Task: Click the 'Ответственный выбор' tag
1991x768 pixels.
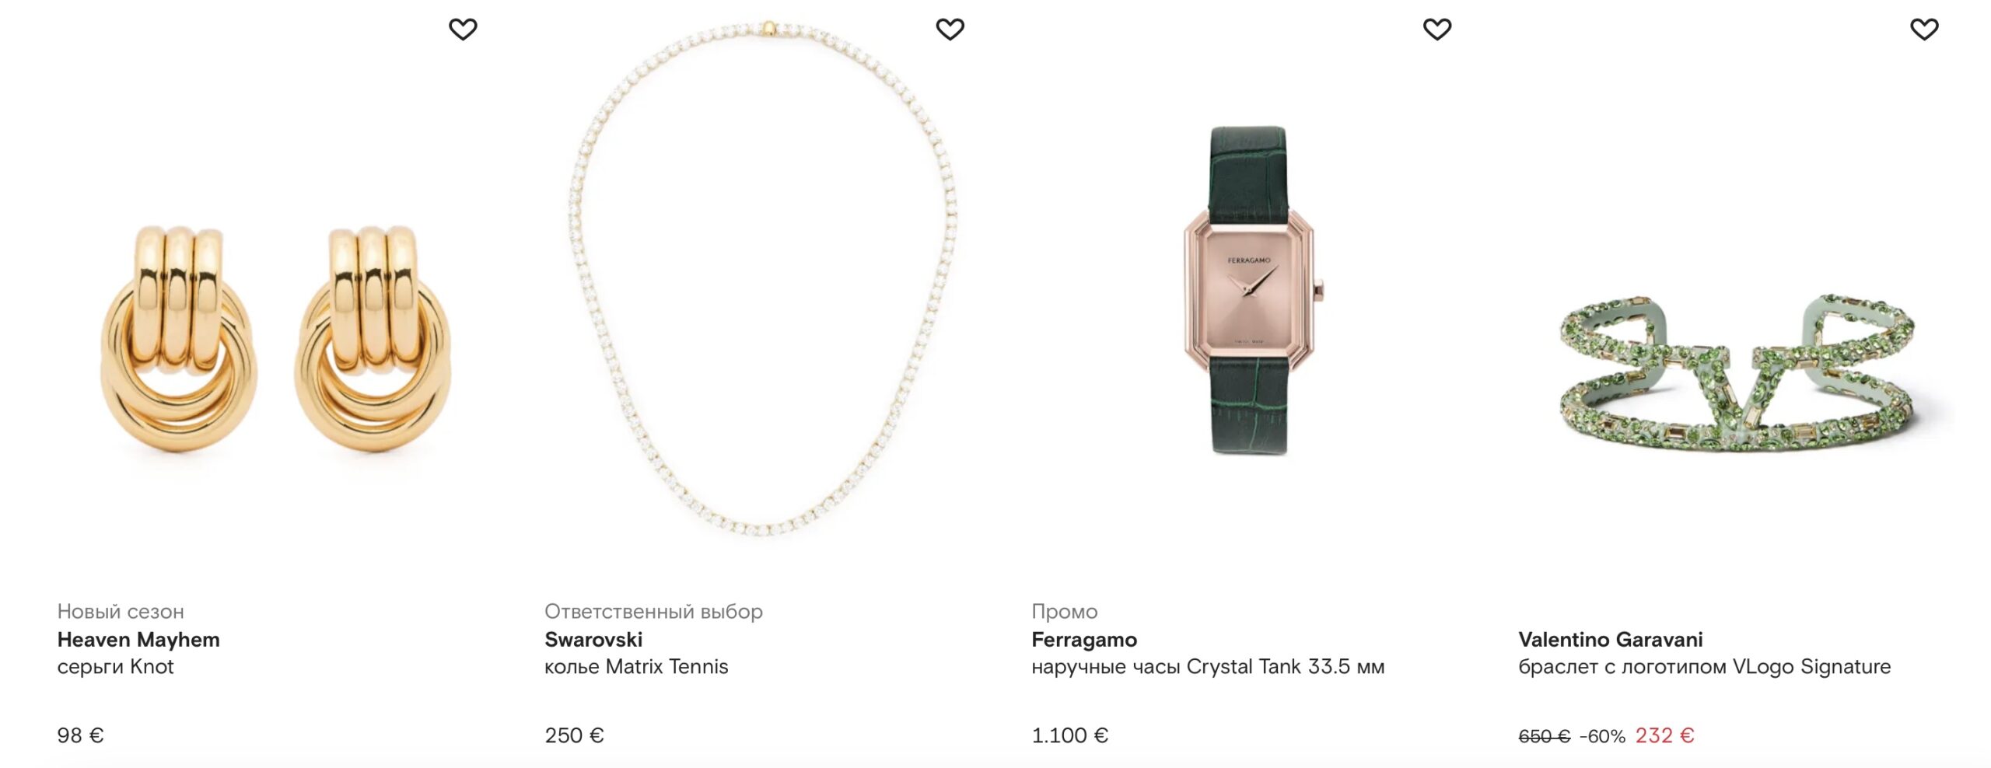Action: pyautogui.click(x=653, y=612)
